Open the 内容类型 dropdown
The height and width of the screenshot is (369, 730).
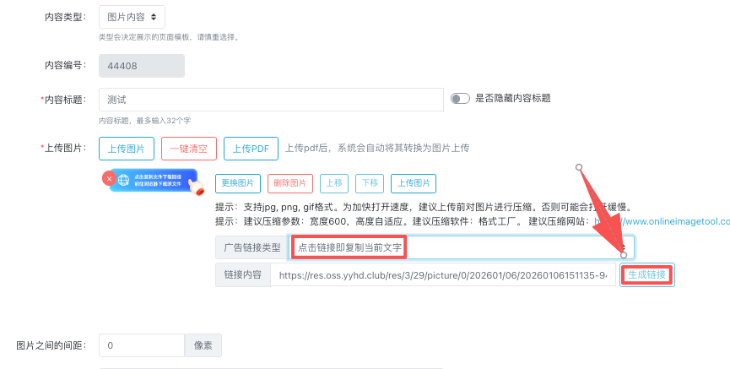[132, 17]
